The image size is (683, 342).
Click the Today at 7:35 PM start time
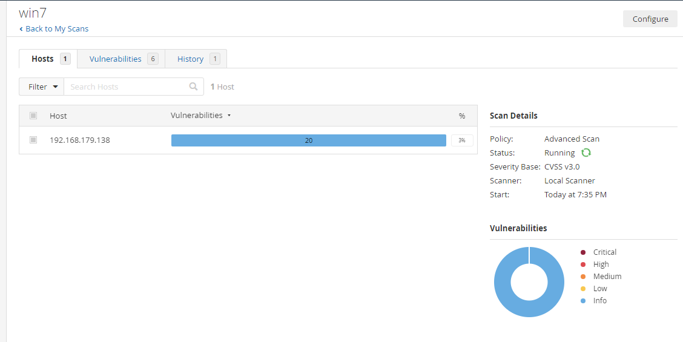[575, 194]
